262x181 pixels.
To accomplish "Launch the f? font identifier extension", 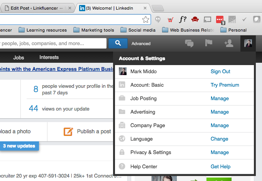I will (x=183, y=19).
